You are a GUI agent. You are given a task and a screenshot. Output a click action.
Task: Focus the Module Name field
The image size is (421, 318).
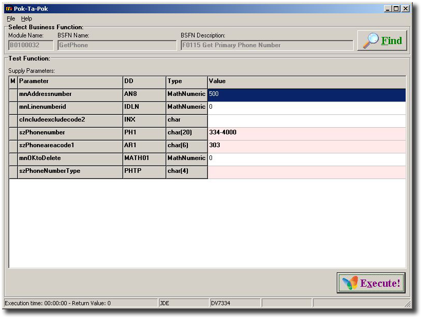tap(31, 45)
